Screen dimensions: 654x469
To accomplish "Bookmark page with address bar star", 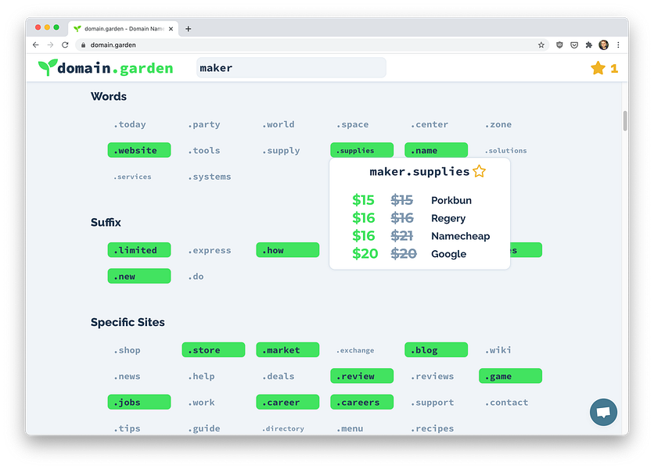I will (x=541, y=45).
